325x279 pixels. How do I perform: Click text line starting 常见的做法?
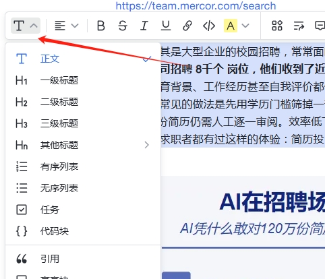pyautogui.click(x=243, y=104)
